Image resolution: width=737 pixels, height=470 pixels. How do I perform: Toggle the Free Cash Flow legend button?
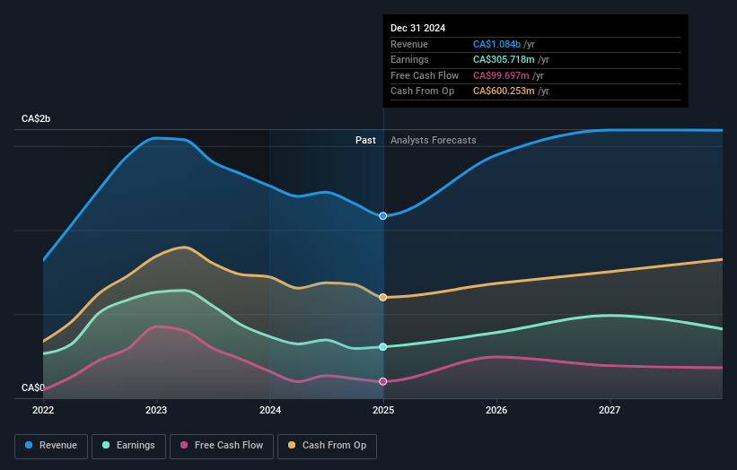point(222,446)
